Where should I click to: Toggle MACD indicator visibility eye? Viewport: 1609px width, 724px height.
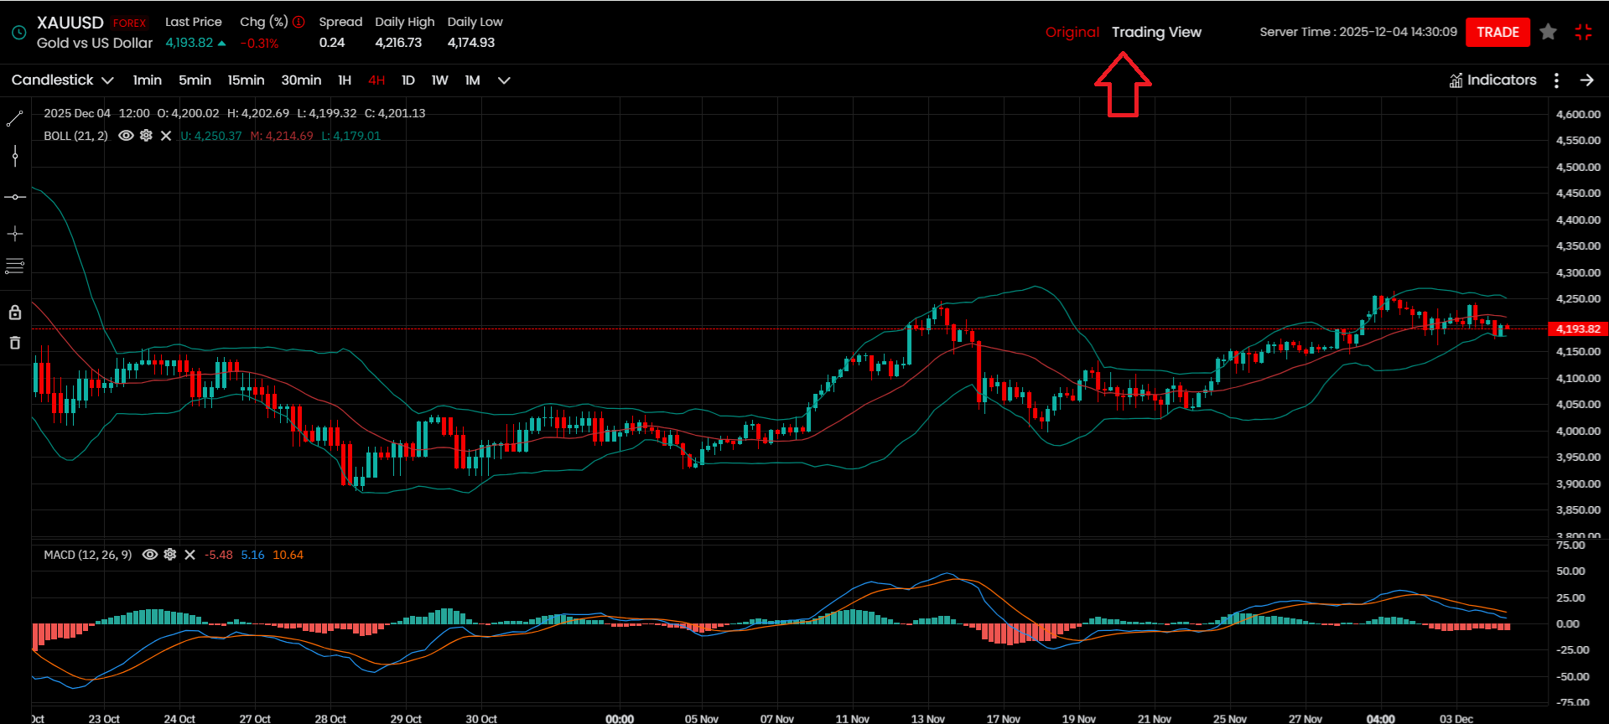(x=150, y=555)
